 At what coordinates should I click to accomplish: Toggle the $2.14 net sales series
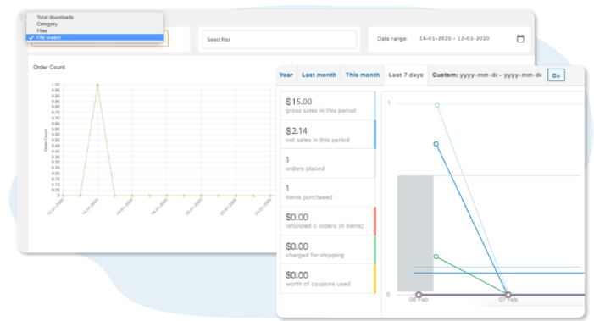coord(328,135)
